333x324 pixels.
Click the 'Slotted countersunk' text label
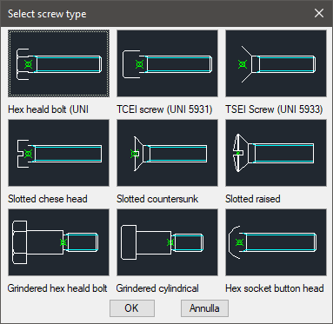click(x=157, y=199)
